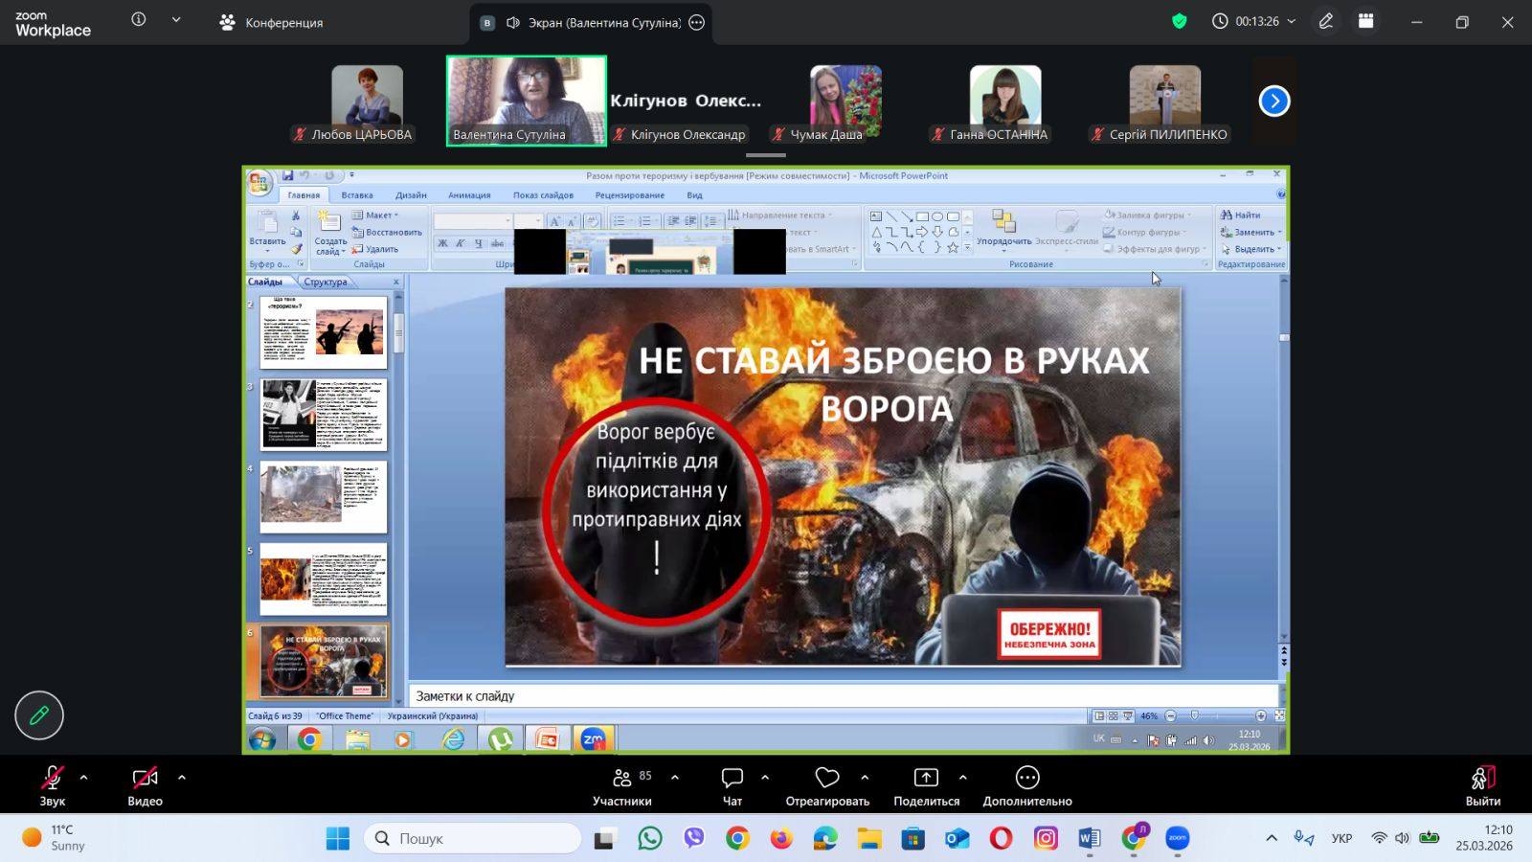Click the Поделиться share screen icon
The image size is (1532, 862).
click(x=926, y=779)
